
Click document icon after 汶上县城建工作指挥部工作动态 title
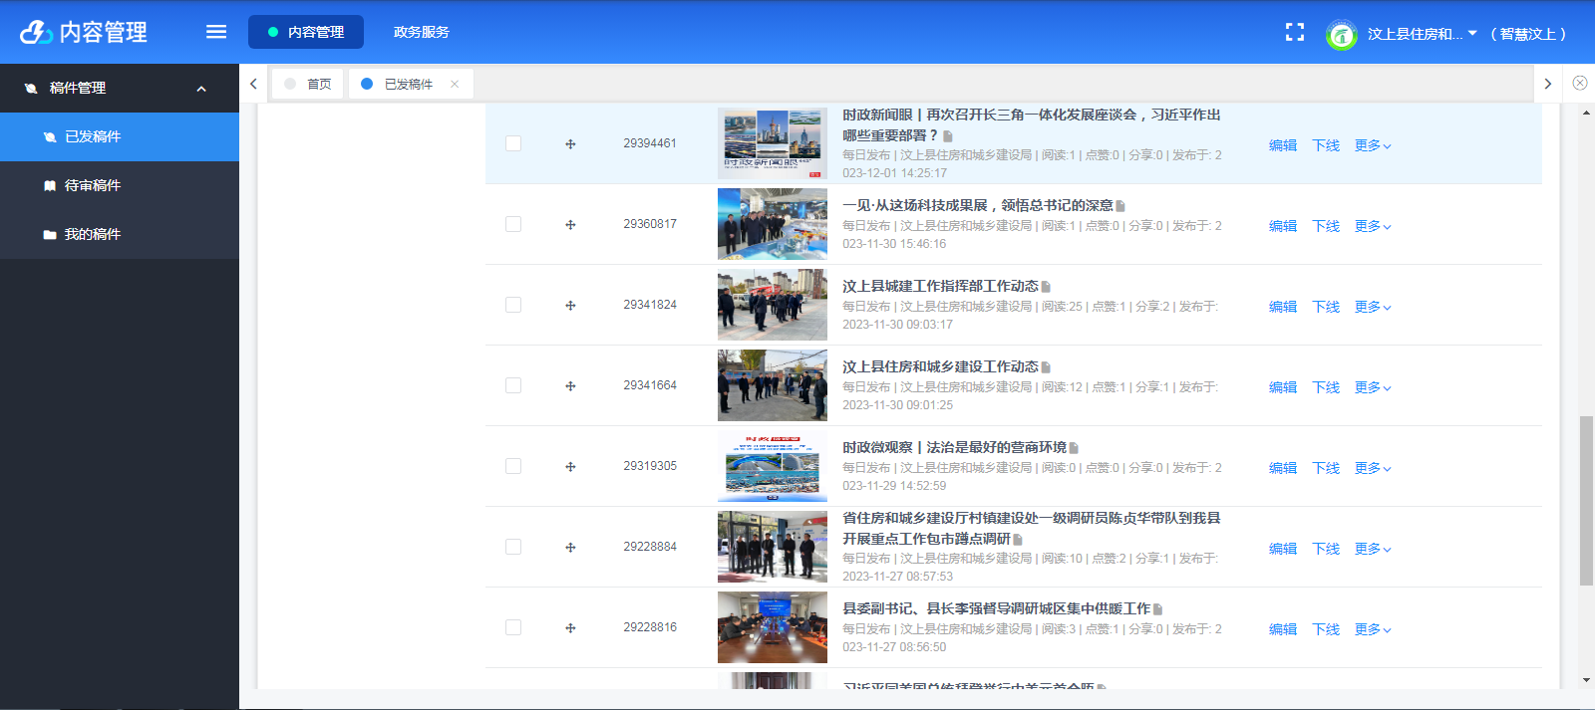point(1046,287)
